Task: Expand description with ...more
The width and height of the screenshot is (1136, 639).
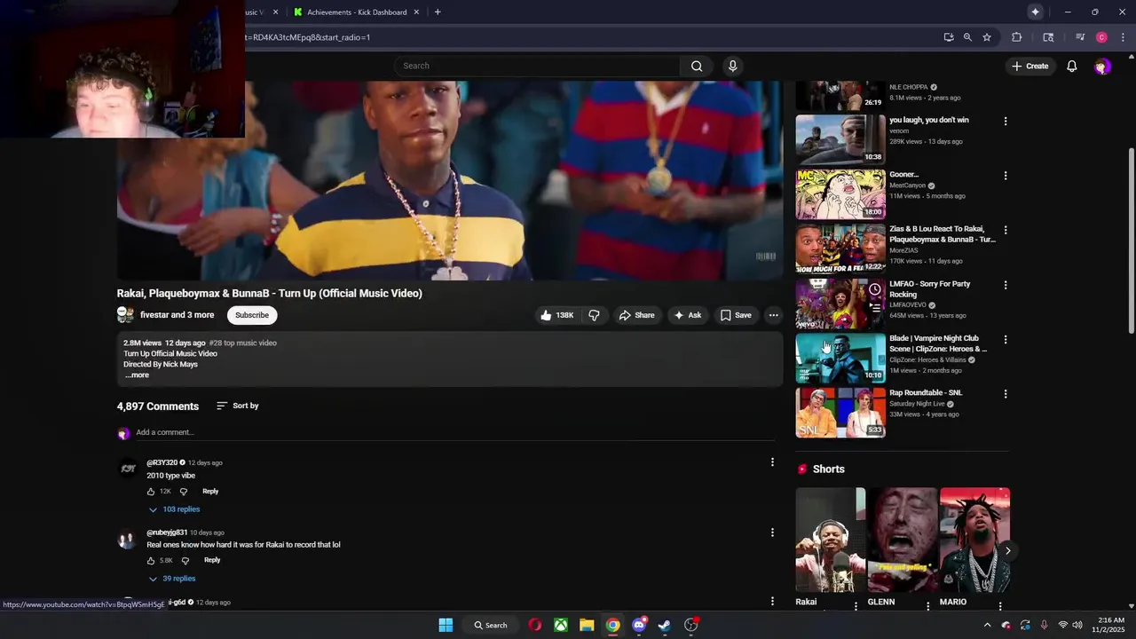Action: (137, 375)
